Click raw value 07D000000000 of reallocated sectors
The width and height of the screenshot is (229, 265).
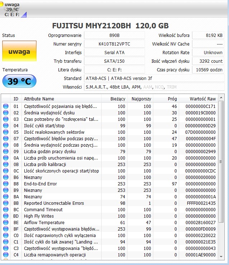(x=200, y=132)
